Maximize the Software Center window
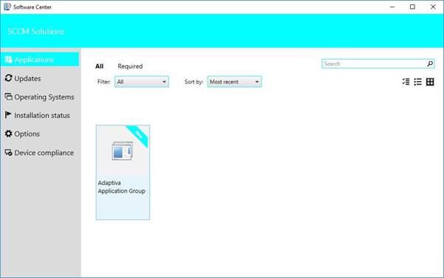This screenshot has width=444, height=278. tap(412, 7)
